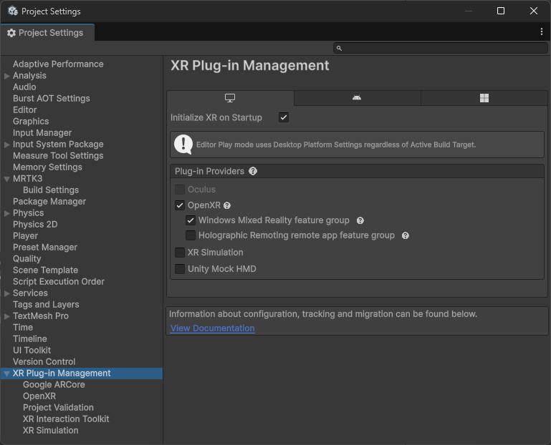Switch to the Android platform tab icon
This screenshot has height=445, width=551.
(x=357, y=98)
